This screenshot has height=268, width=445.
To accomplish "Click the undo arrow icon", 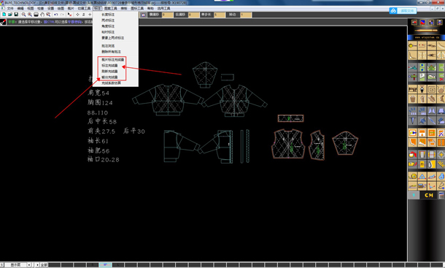I will click(x=56, y=15).
